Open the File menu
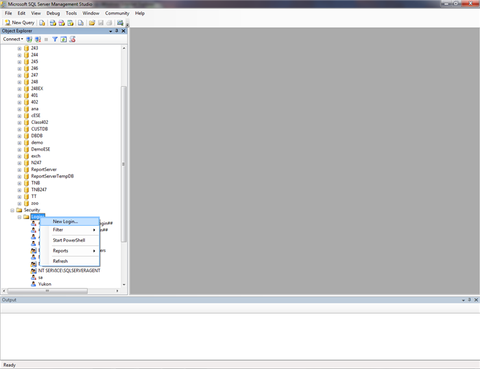Image resolution: width=480 pixels, height=369 pixels. pos(8,13)
